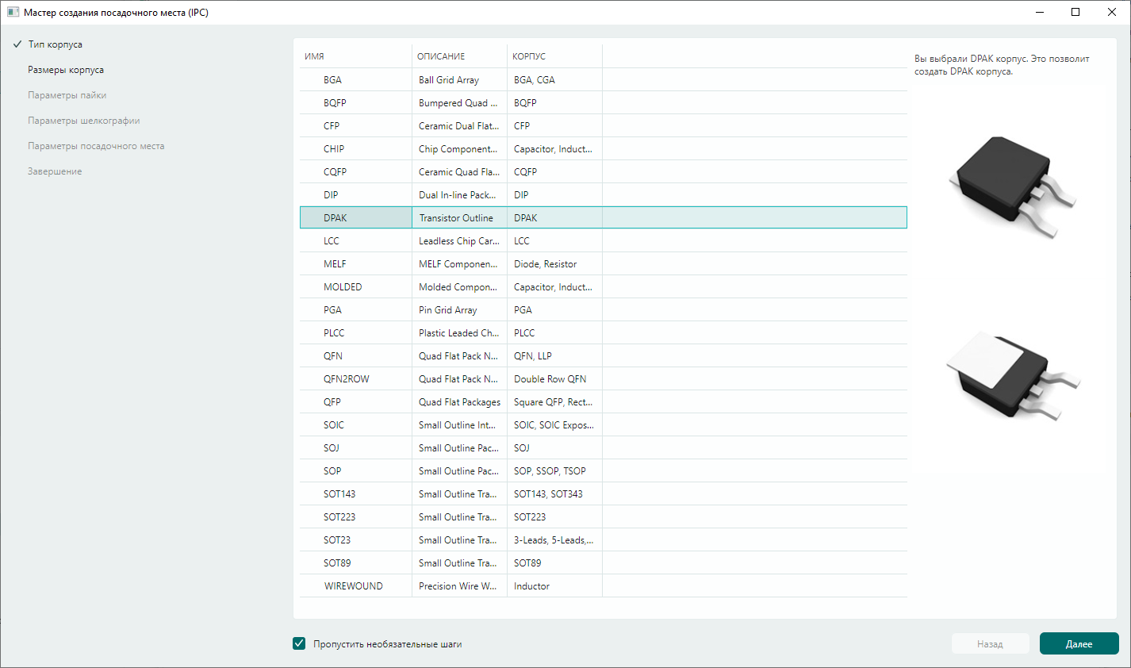Viewport: 1131px width, 668px height.
Task: Choose the SOIC package type
Action: [334, 425]
